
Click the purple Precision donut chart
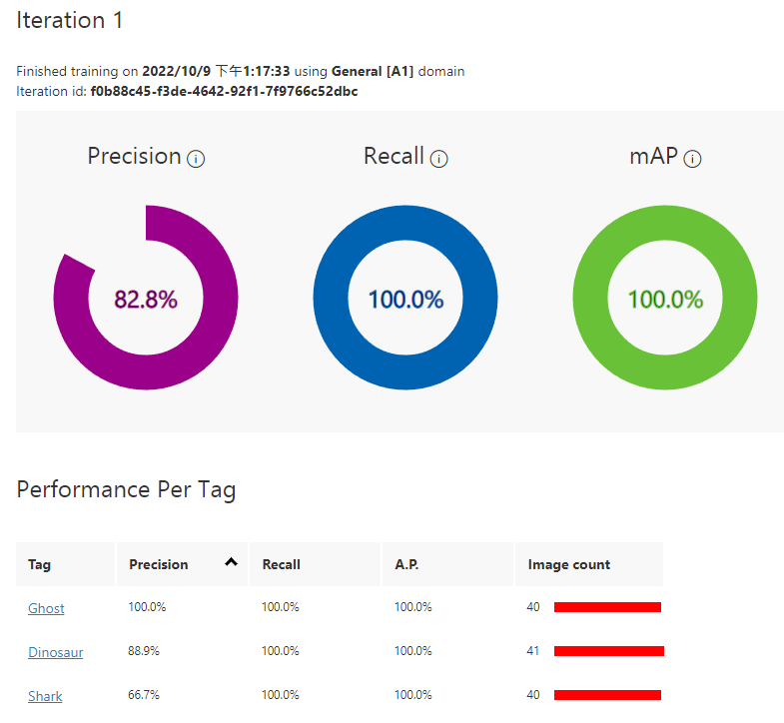146,298
